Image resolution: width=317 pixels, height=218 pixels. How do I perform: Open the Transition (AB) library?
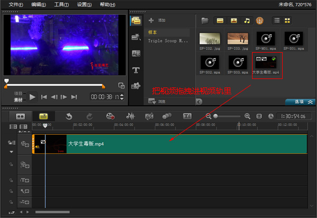coord(136,54)
